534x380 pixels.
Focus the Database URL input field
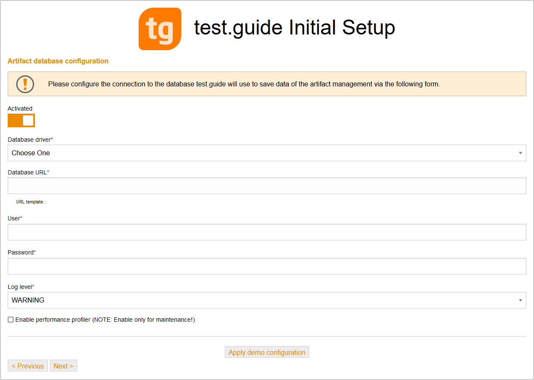(x=267, y=186)
